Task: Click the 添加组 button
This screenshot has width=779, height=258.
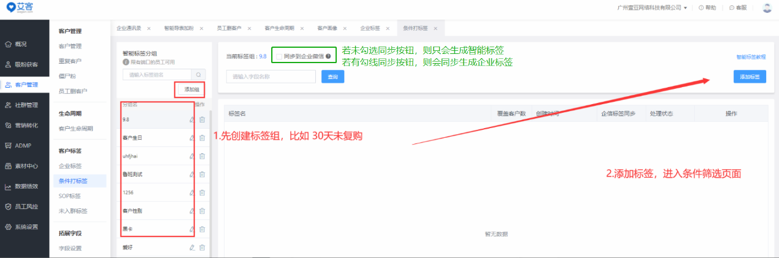Action: click(x=191, y=89)
